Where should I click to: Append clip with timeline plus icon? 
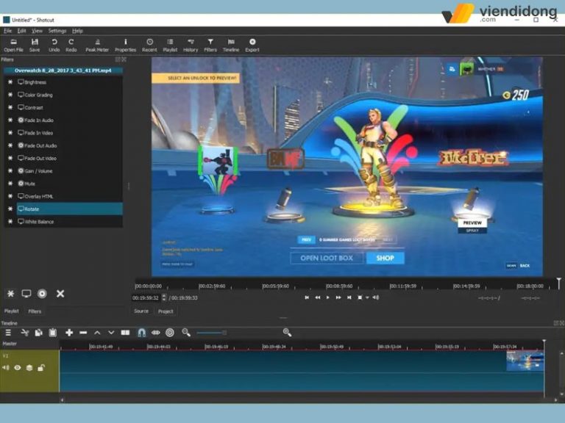click(x=69, y=333)
